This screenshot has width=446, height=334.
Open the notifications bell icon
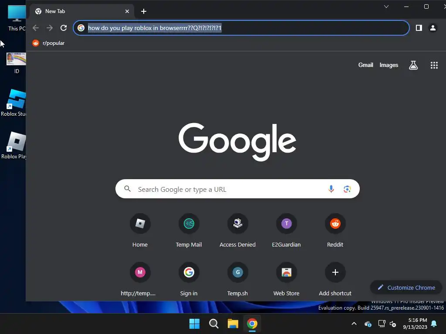pos(434,324)
